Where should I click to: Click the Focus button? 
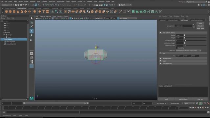tap(200, 23)
